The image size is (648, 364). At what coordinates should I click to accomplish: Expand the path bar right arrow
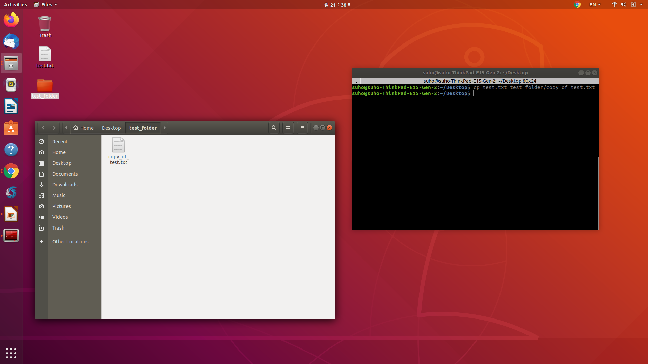[165, 128]
